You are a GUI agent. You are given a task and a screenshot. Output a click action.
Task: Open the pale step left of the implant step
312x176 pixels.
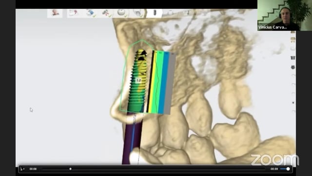(x=138, y=13)
